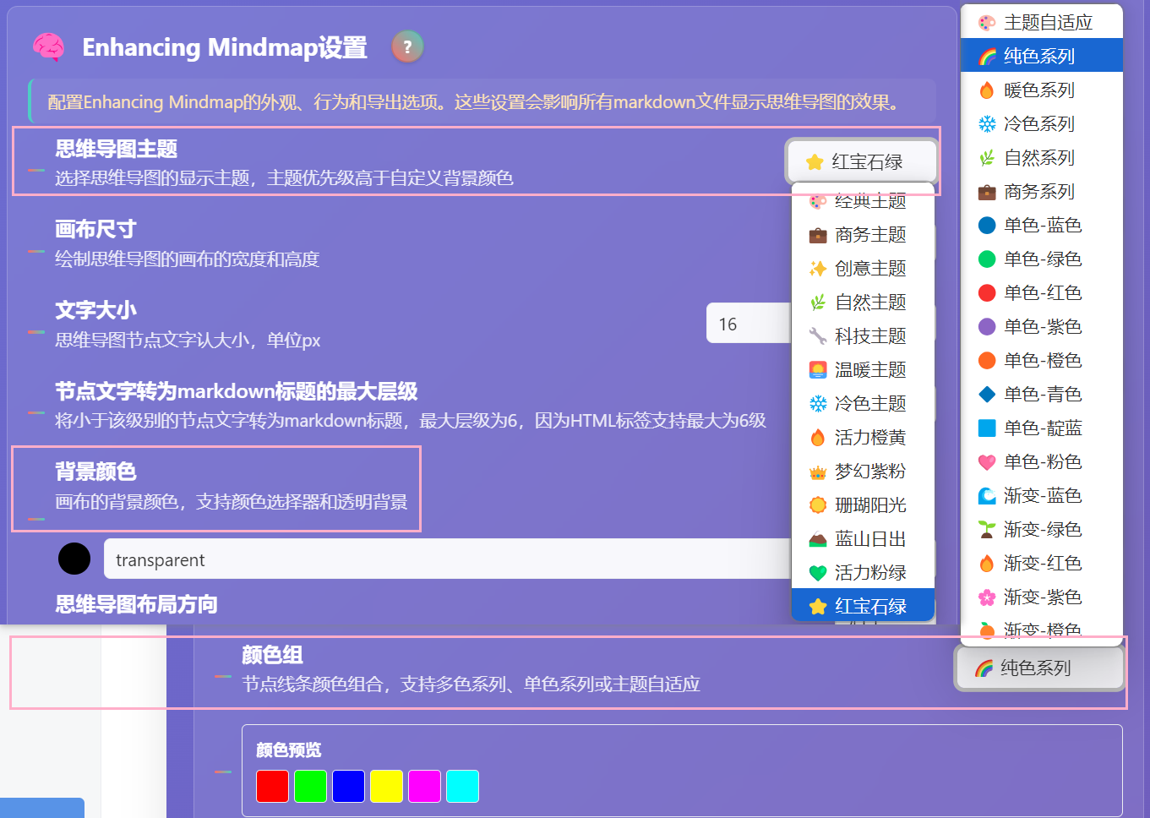Screen dimensions: 1150x818
Task: Click the green heart icon next to 活力粉绿
Action: (x=816, y=572)
